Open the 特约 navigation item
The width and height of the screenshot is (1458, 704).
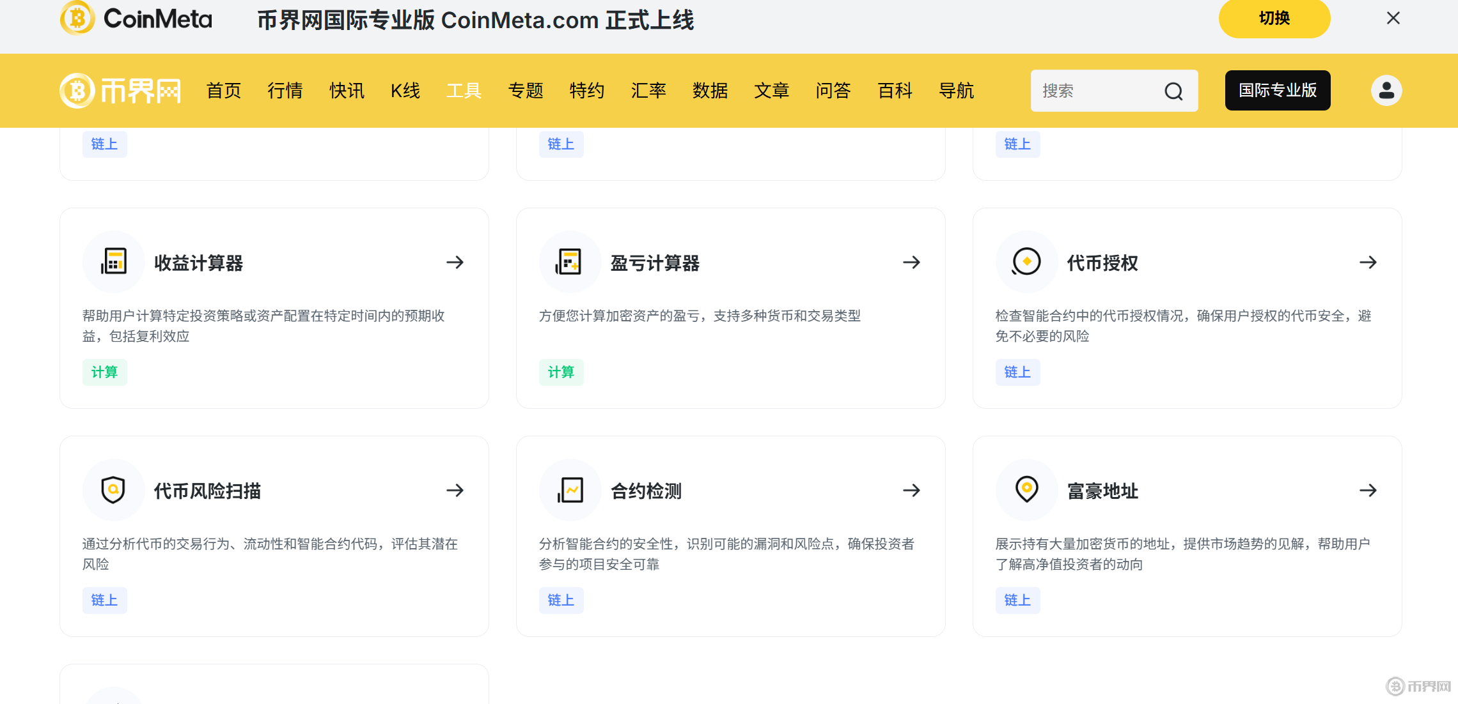pos(587,91)
